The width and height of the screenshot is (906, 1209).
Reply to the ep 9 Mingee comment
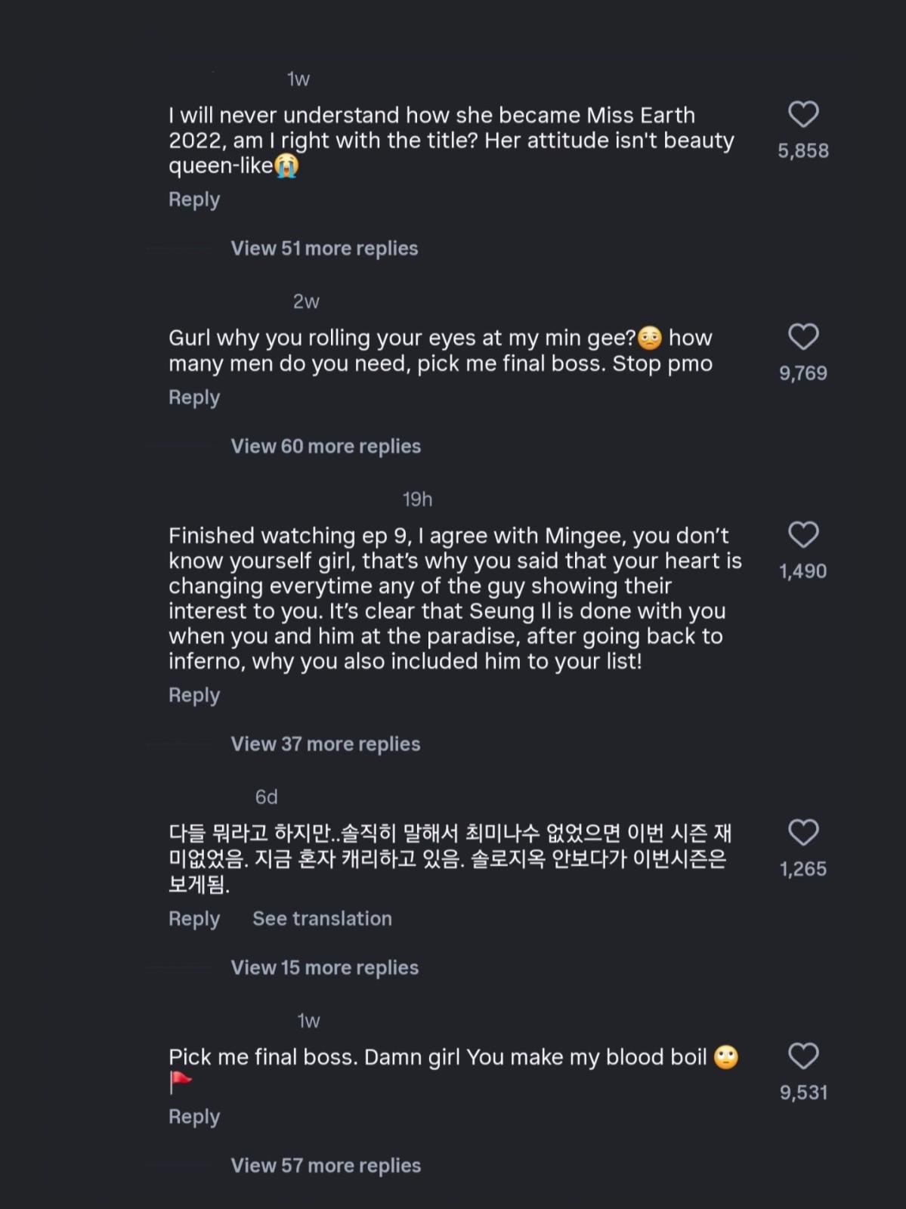tap(194, 695)
